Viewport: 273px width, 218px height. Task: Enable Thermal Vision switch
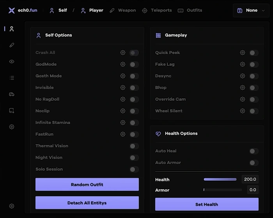coord(134,146)
